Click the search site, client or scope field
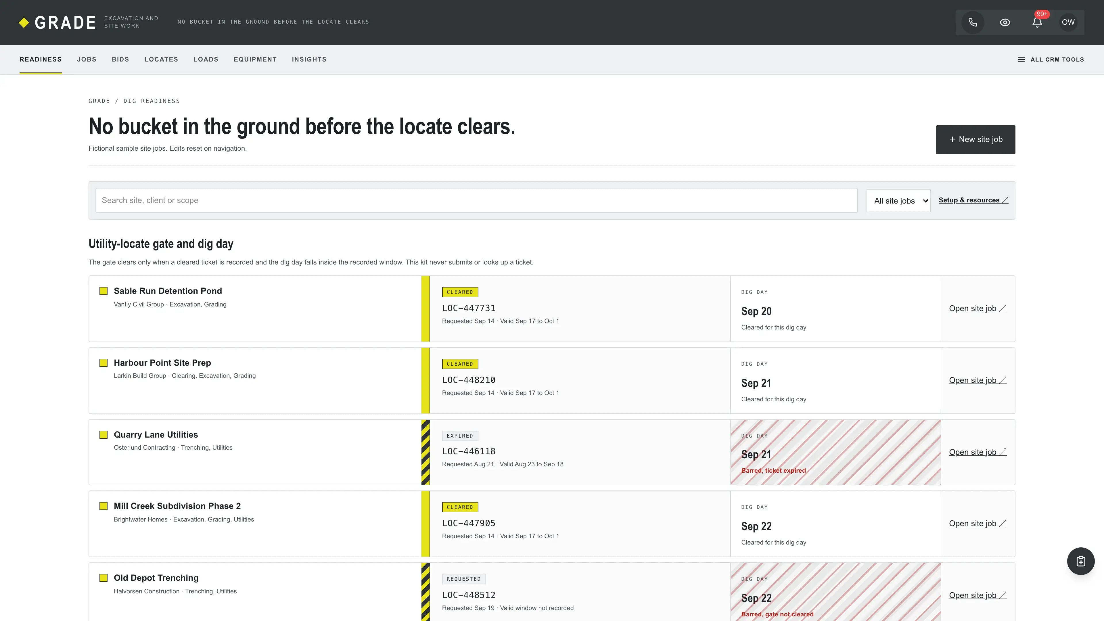Viewport: 1104px width, 621px height. coord(477,200)
